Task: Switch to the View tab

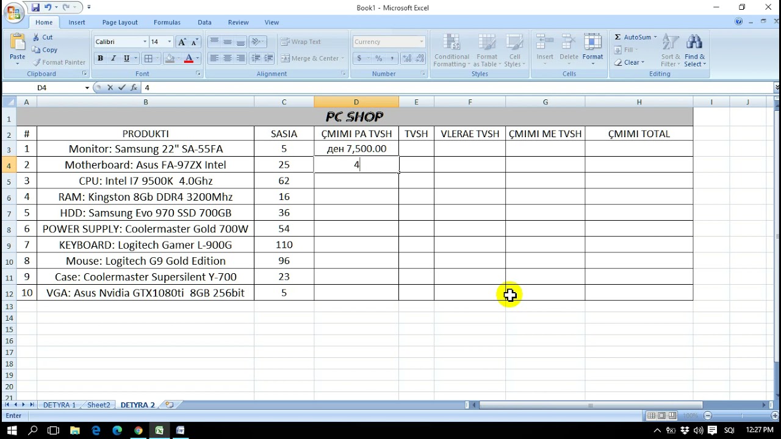Action: (272, 23)
